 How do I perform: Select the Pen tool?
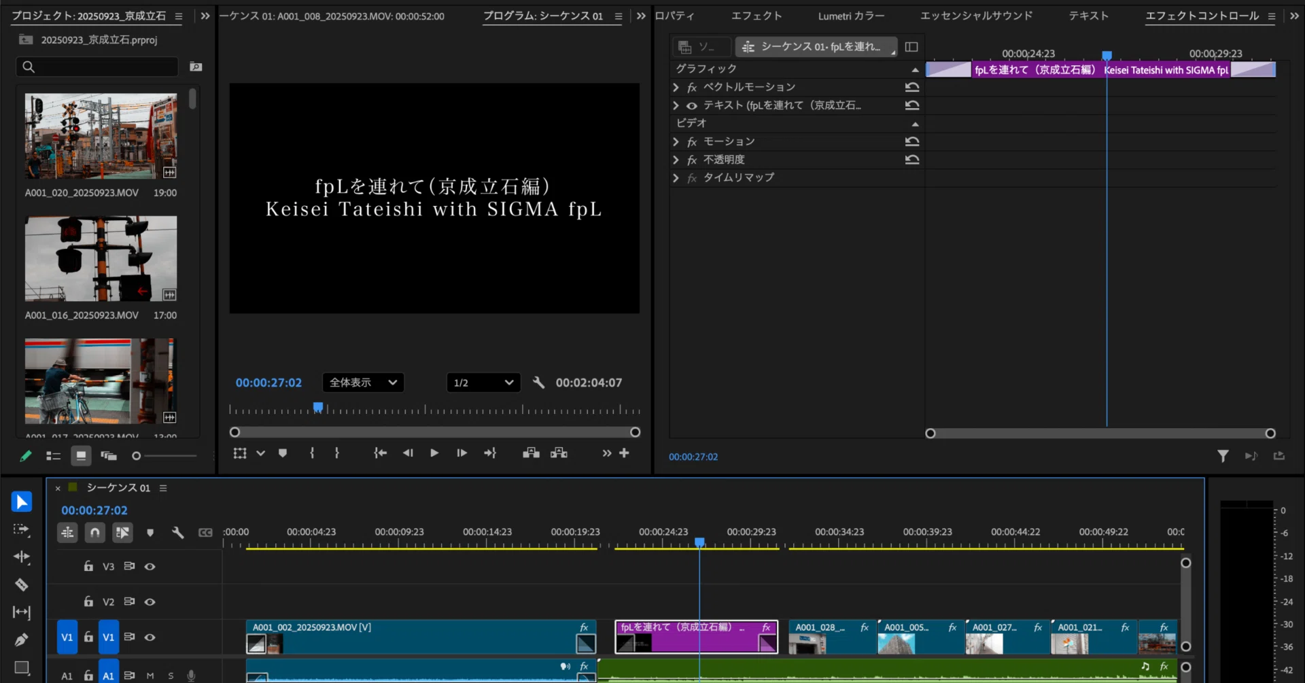[21, 640]
